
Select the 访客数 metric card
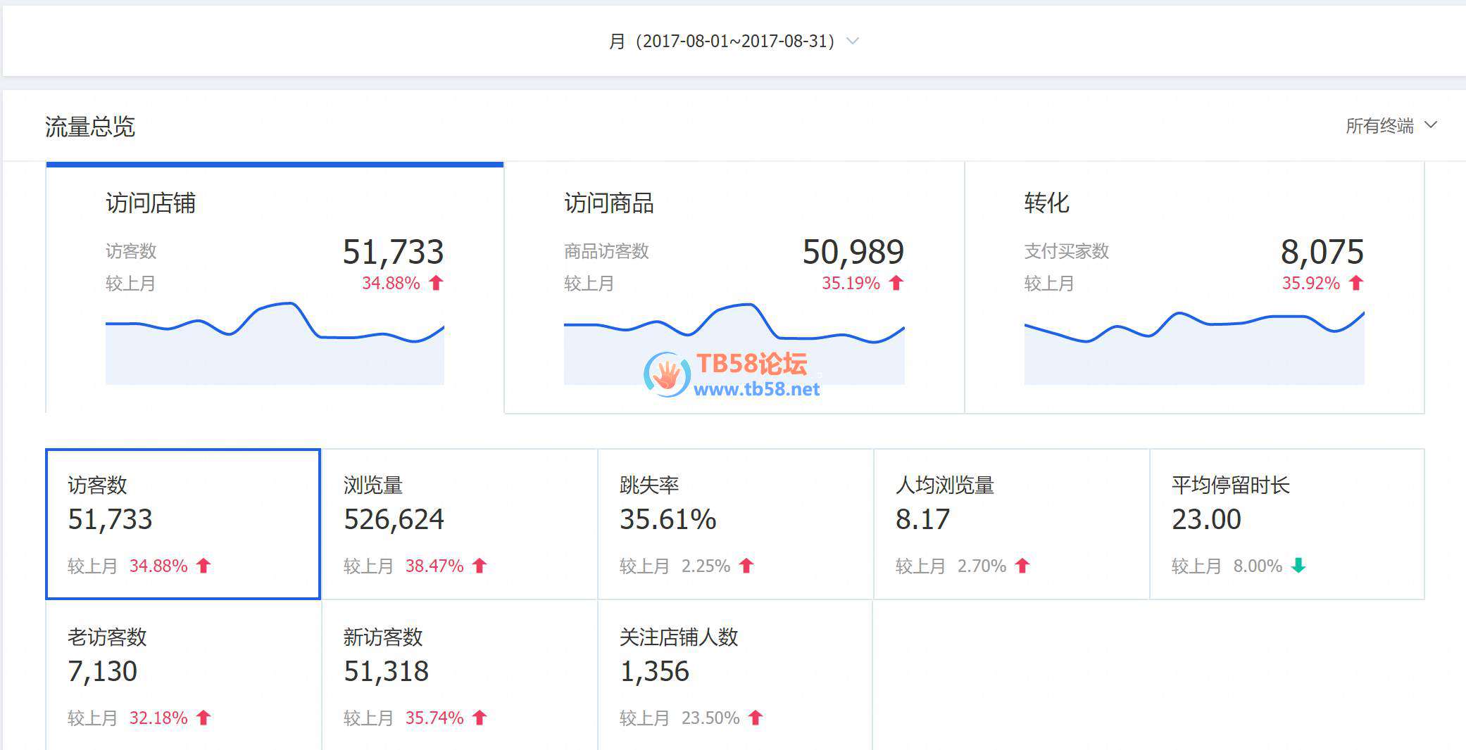click(183, 524)
